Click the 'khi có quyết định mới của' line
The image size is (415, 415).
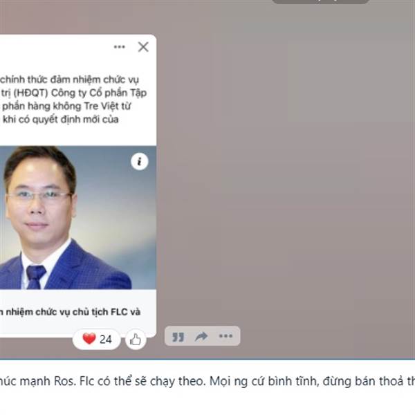[61, 120]
